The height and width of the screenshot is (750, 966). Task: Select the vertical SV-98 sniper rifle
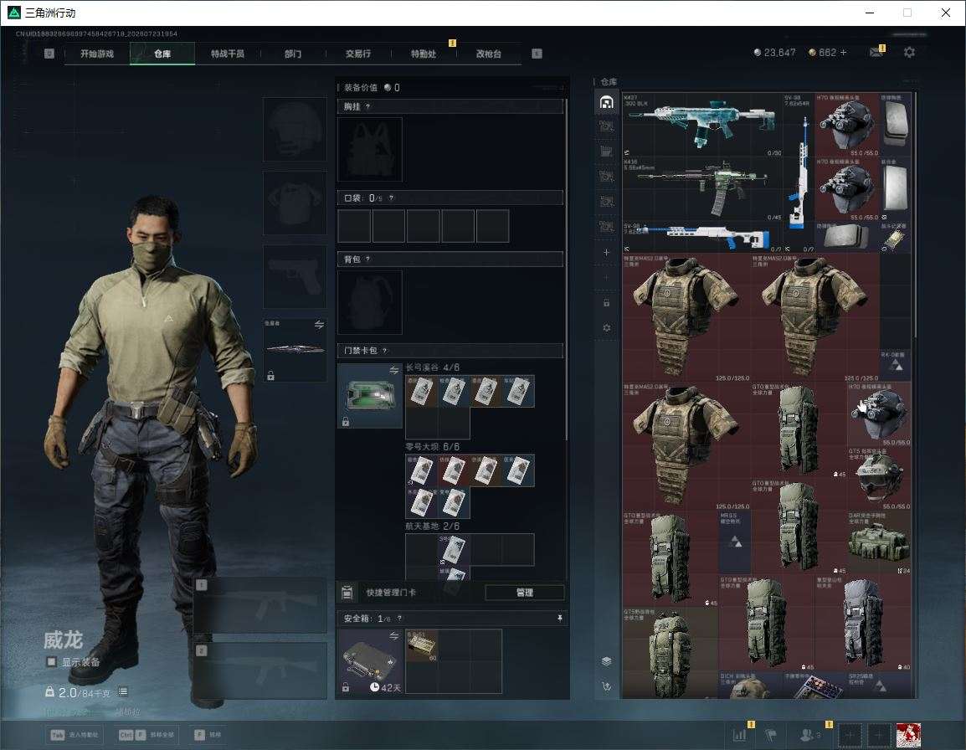pos(799,172)
